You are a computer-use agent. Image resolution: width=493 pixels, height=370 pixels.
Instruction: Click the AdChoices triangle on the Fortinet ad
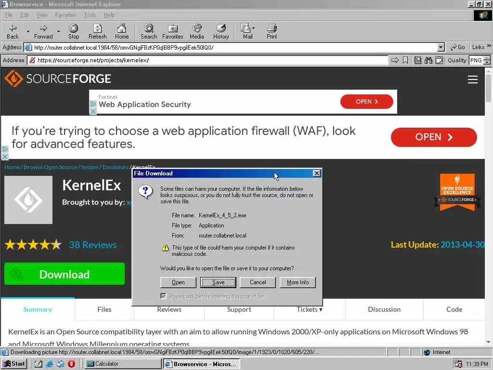tap(93, 104)
